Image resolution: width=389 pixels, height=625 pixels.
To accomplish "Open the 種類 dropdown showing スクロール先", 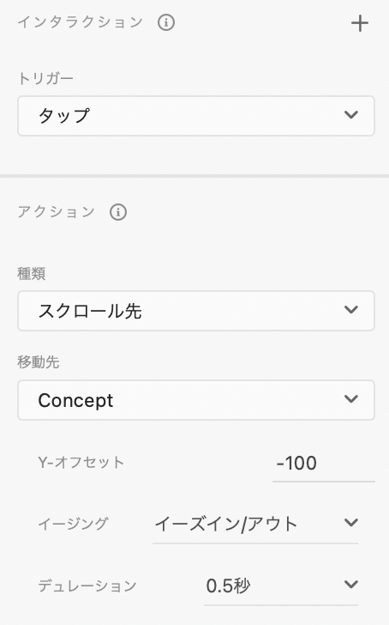I will [196, 311].
